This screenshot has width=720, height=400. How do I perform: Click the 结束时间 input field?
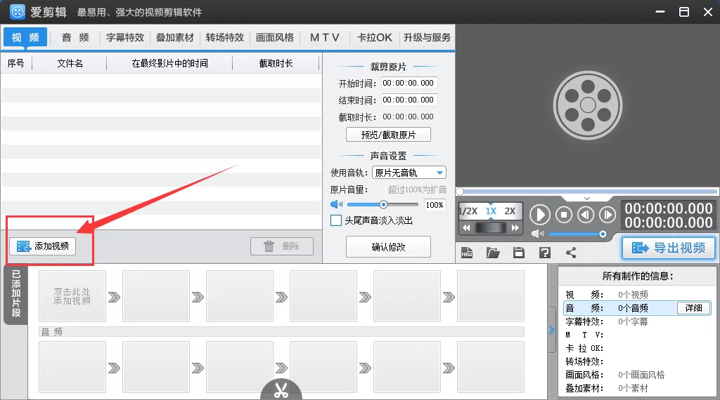click(x=409, y=100)
